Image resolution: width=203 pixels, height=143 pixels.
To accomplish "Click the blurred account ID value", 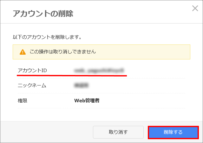I will (x=99, y=71).
